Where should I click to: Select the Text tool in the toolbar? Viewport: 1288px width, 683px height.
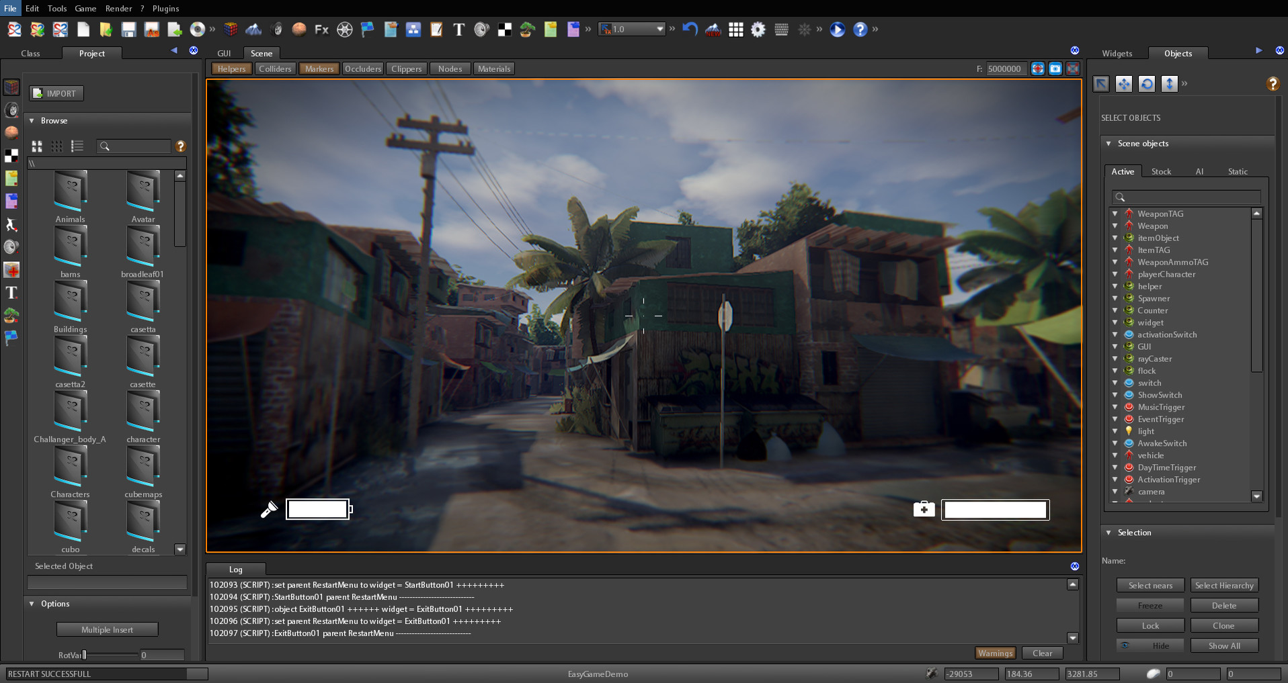pos(459,30)
